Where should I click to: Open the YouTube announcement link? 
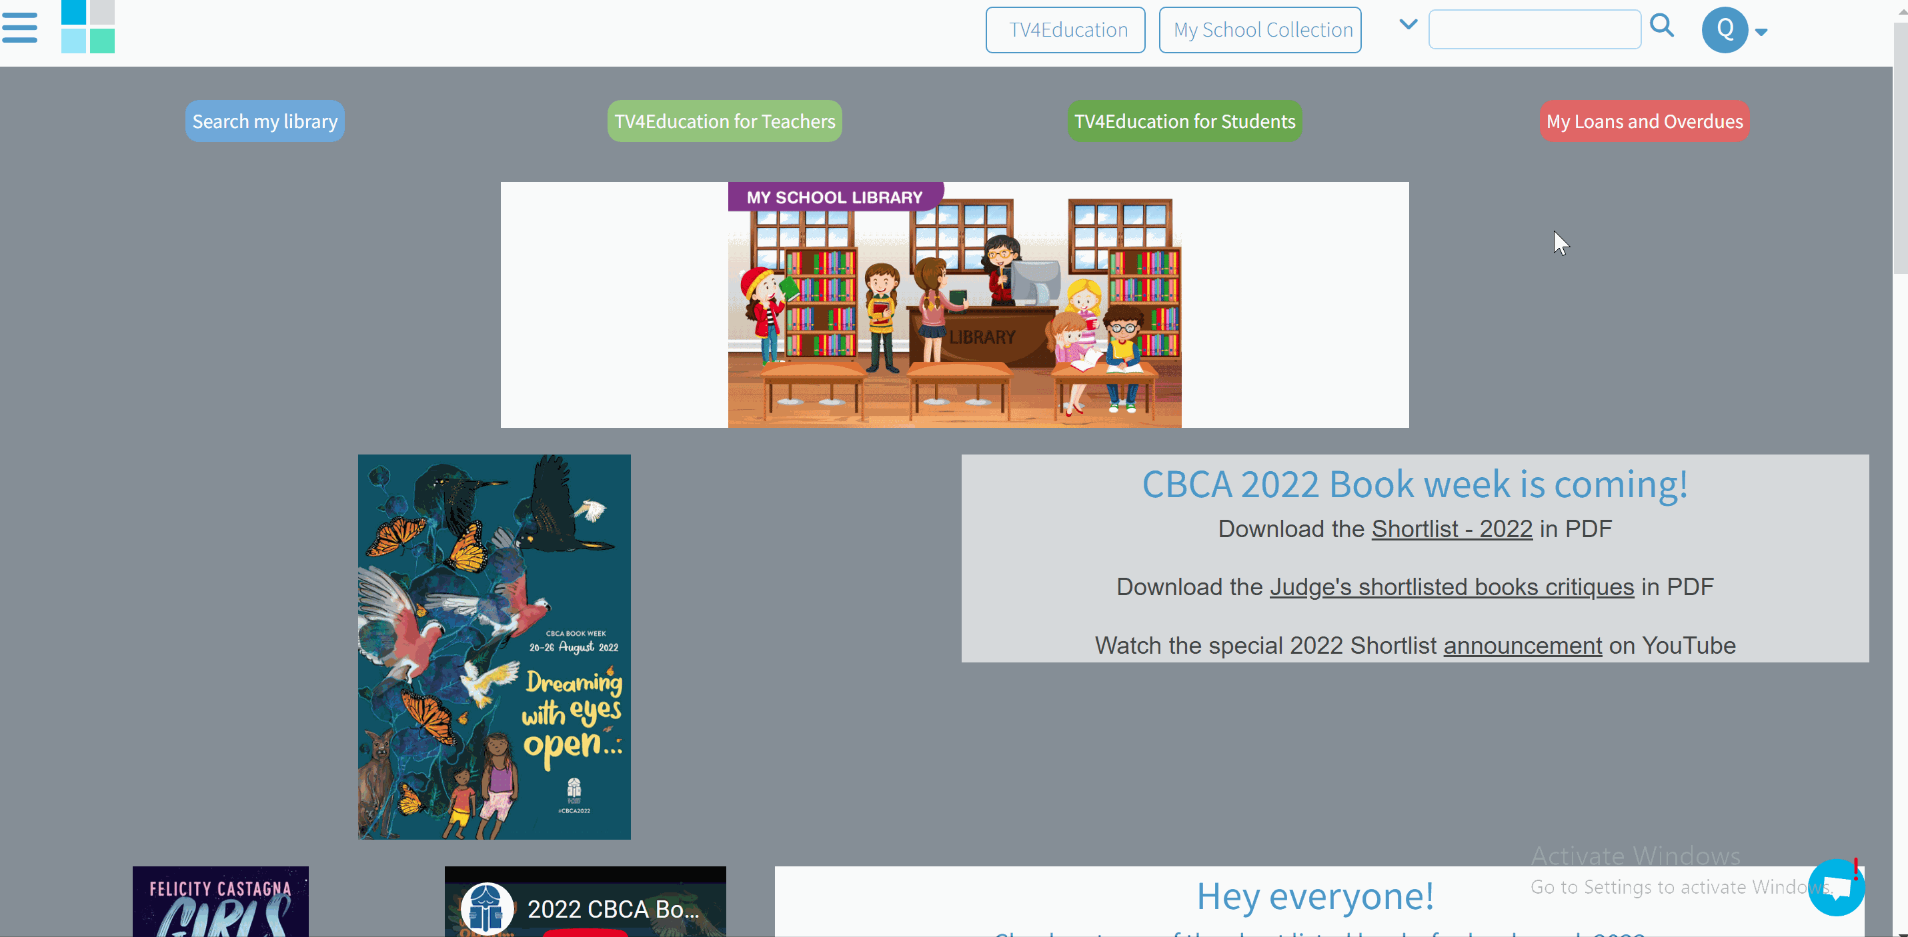pyautogui.click(x=1522, y=645)
